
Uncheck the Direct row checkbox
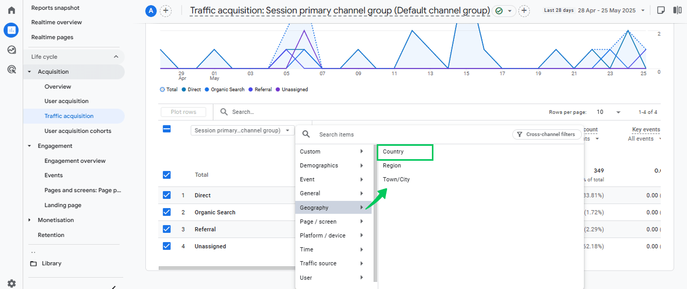pos(166,195)
